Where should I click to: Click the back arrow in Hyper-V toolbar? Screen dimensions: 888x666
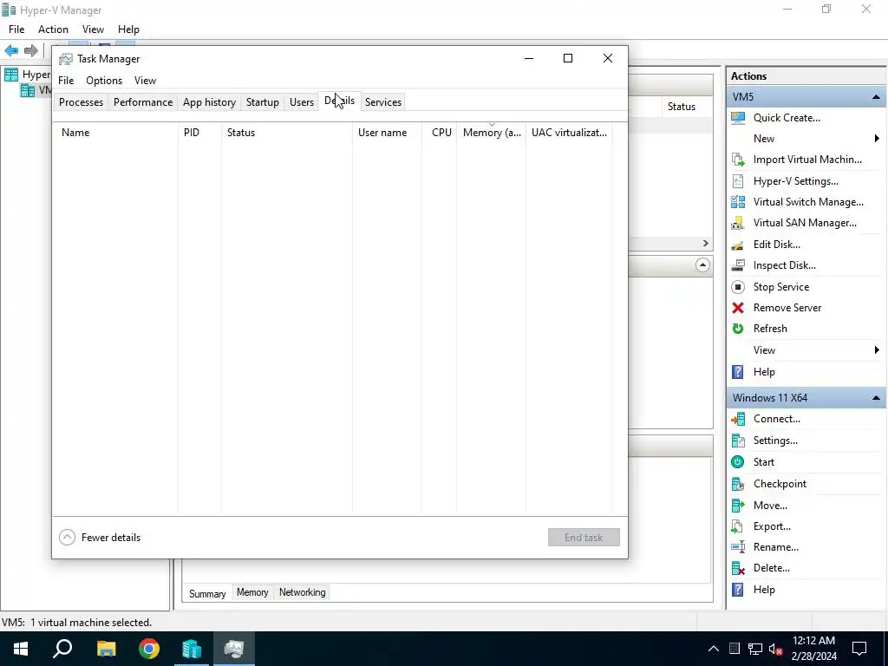click(x=11, y=50)
